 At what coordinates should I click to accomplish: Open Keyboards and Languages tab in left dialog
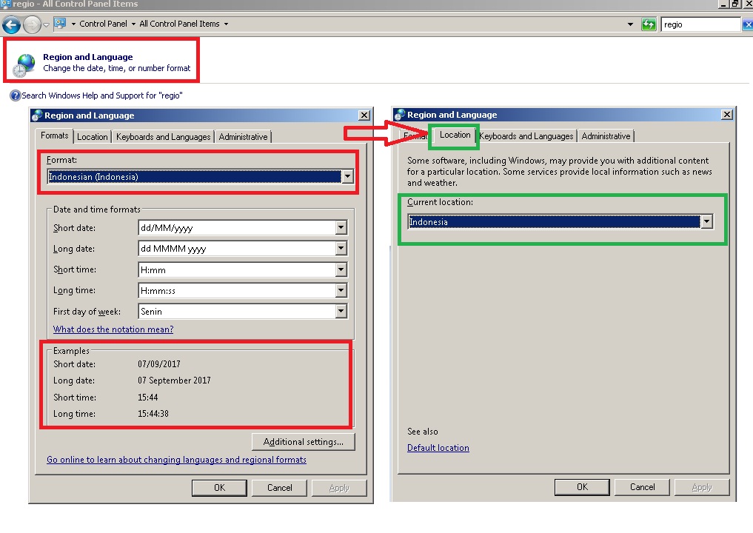pyautogui.click(x=163, y=137)
